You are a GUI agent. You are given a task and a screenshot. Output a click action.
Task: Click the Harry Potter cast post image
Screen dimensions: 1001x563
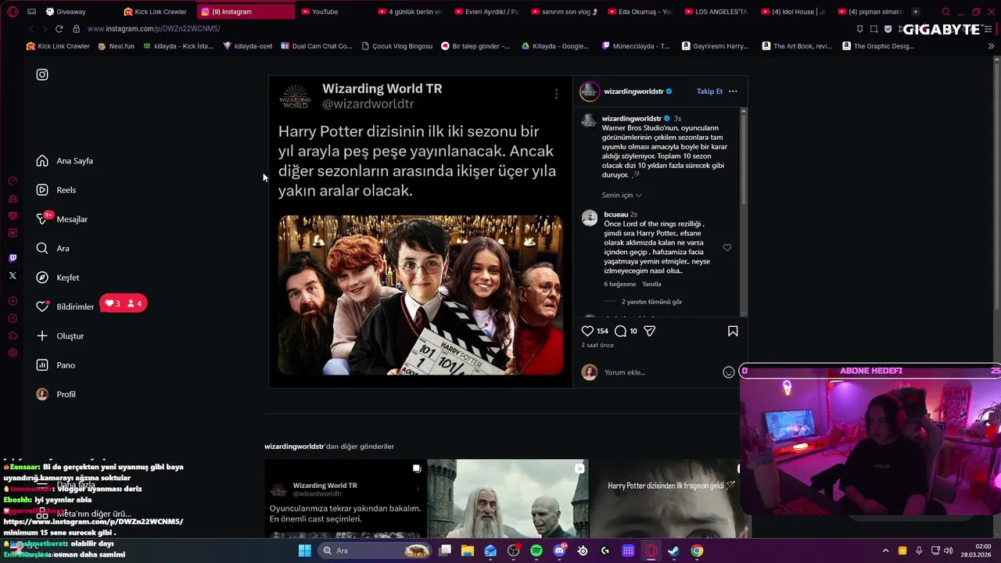420,296
